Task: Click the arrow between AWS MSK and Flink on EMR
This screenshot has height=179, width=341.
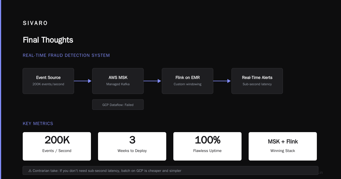Action: pyautogui.click(x=152, y=81)
